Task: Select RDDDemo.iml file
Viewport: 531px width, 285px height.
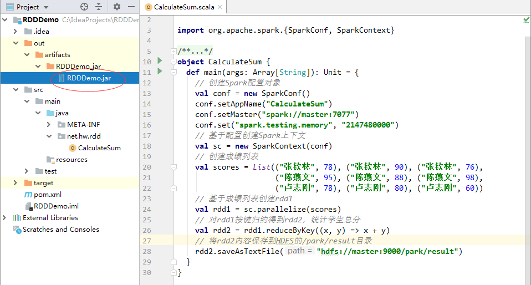Action: [56, 206]
